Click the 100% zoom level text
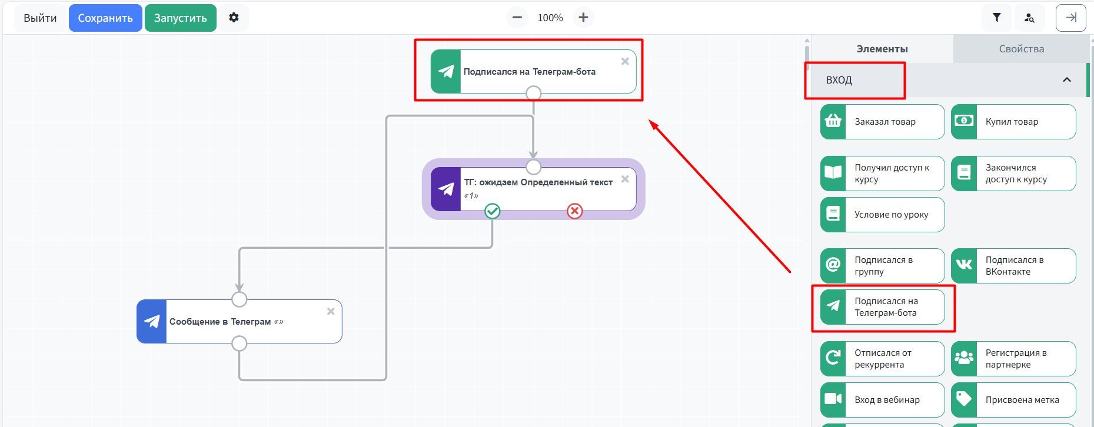This screenshot has height=427, width=1094. pos(550,18)
